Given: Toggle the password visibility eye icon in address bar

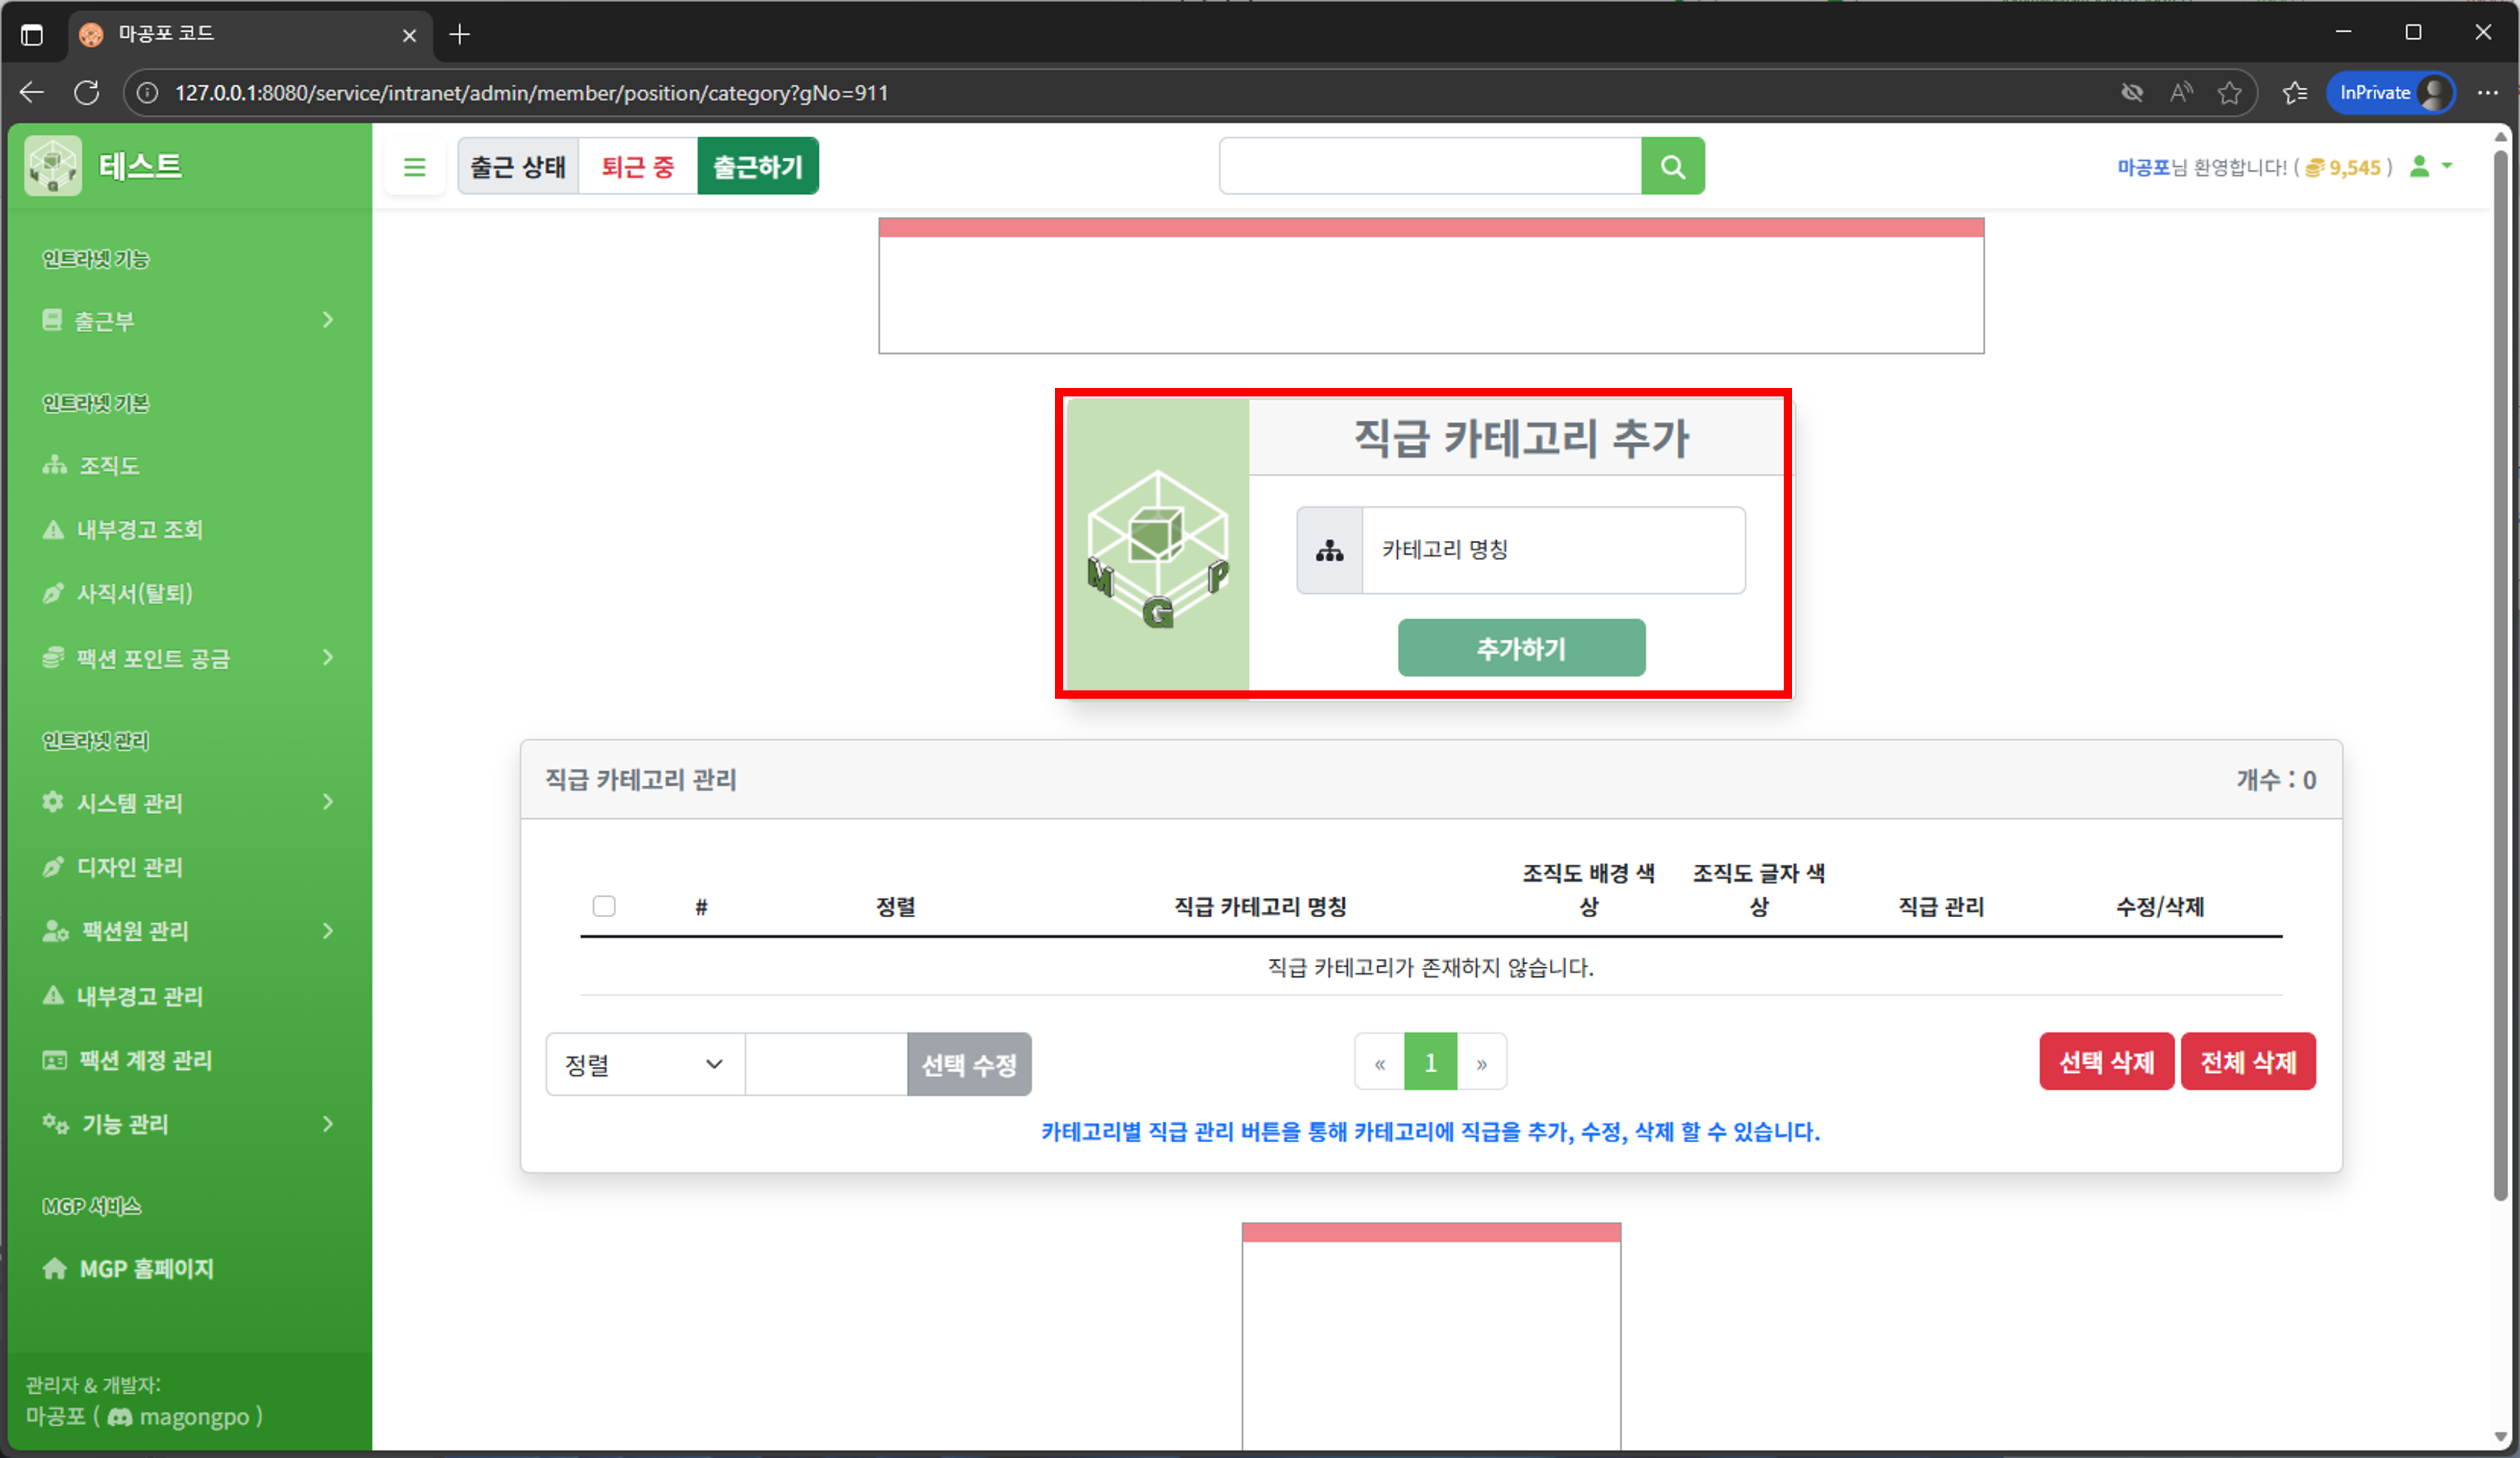Looking at the screenshot, I should coord(2132,92).
